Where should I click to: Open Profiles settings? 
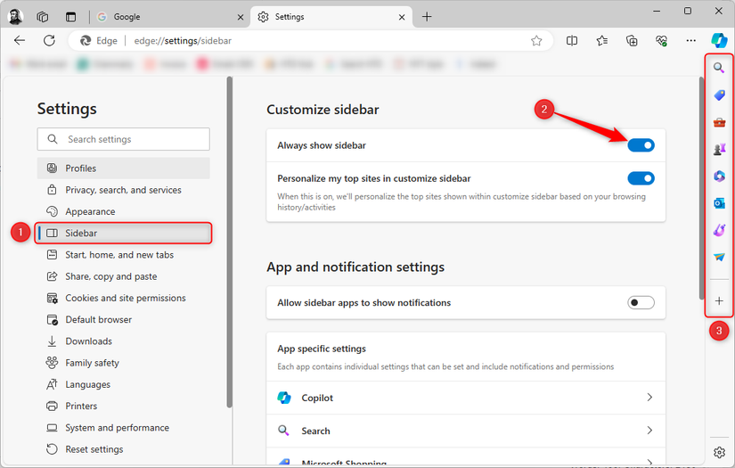(123, 168)
